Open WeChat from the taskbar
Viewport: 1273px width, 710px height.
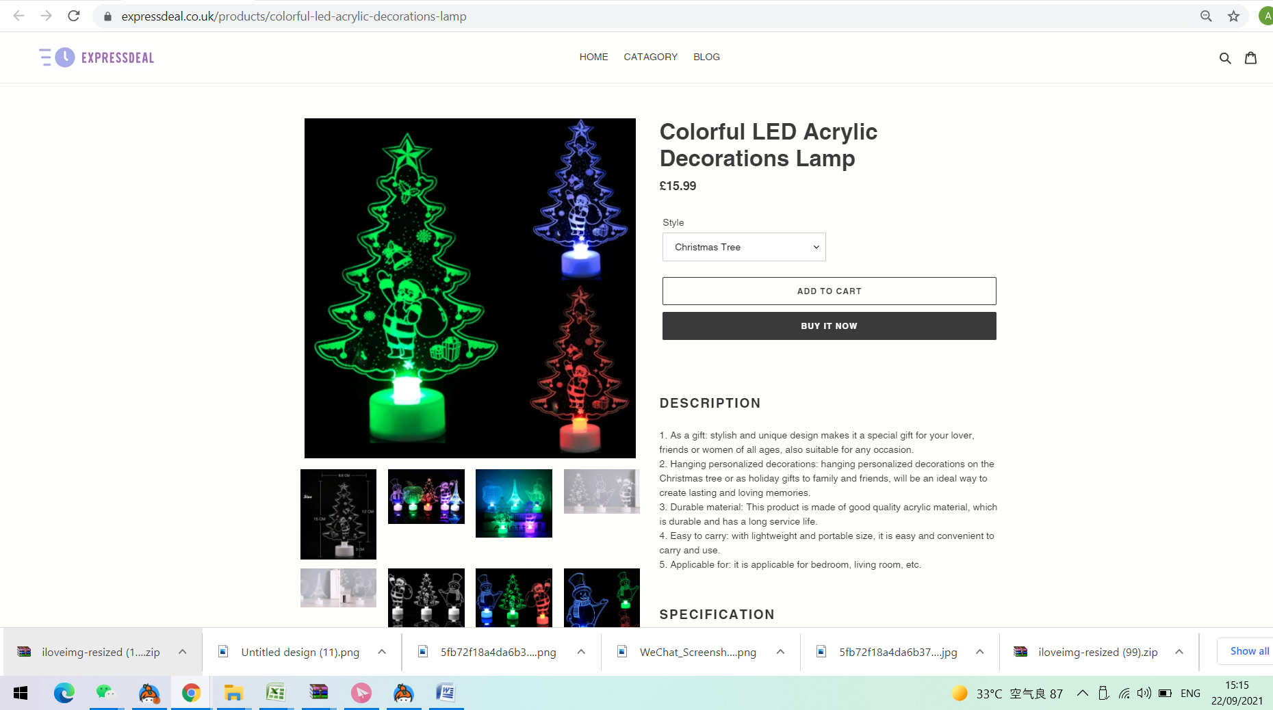[105, 693]
